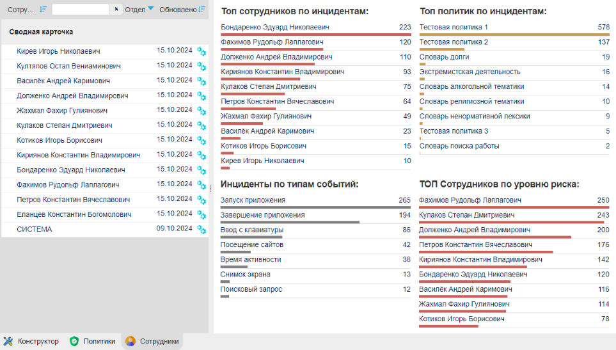616x350 pixels.
Task: Open the Сводная карточка summary item
Action: pyautogui.click(x=41, y=31)
